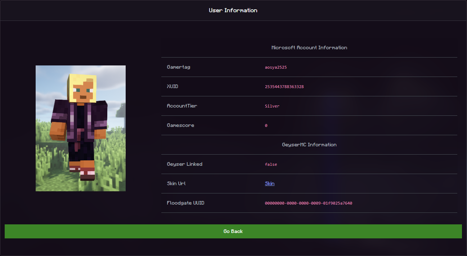Click the Gamescore label
The width and height of the screenshot is (467, 256).
coord(180,125)
